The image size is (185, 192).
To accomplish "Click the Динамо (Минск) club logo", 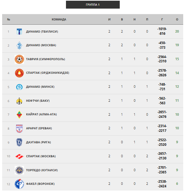I will point(19,87).
